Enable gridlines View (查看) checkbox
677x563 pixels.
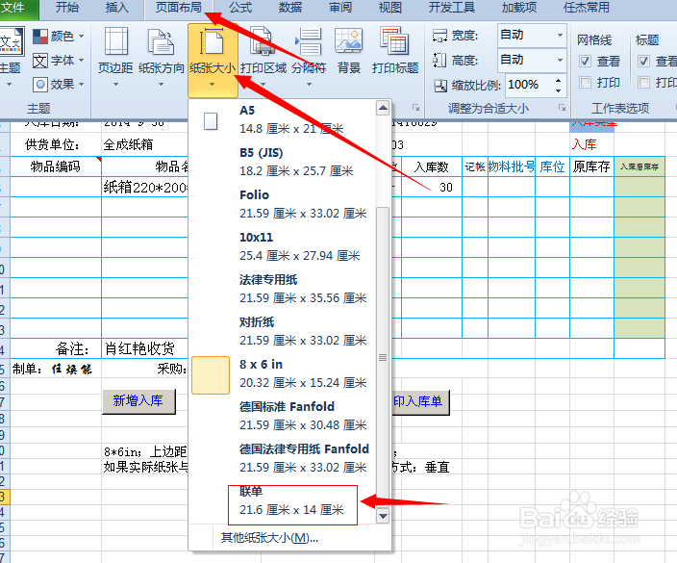coord(585,62)
